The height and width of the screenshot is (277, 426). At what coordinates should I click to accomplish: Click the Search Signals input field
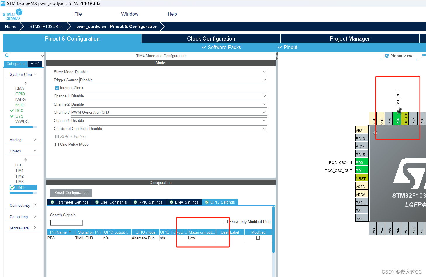tap(66, 222)
